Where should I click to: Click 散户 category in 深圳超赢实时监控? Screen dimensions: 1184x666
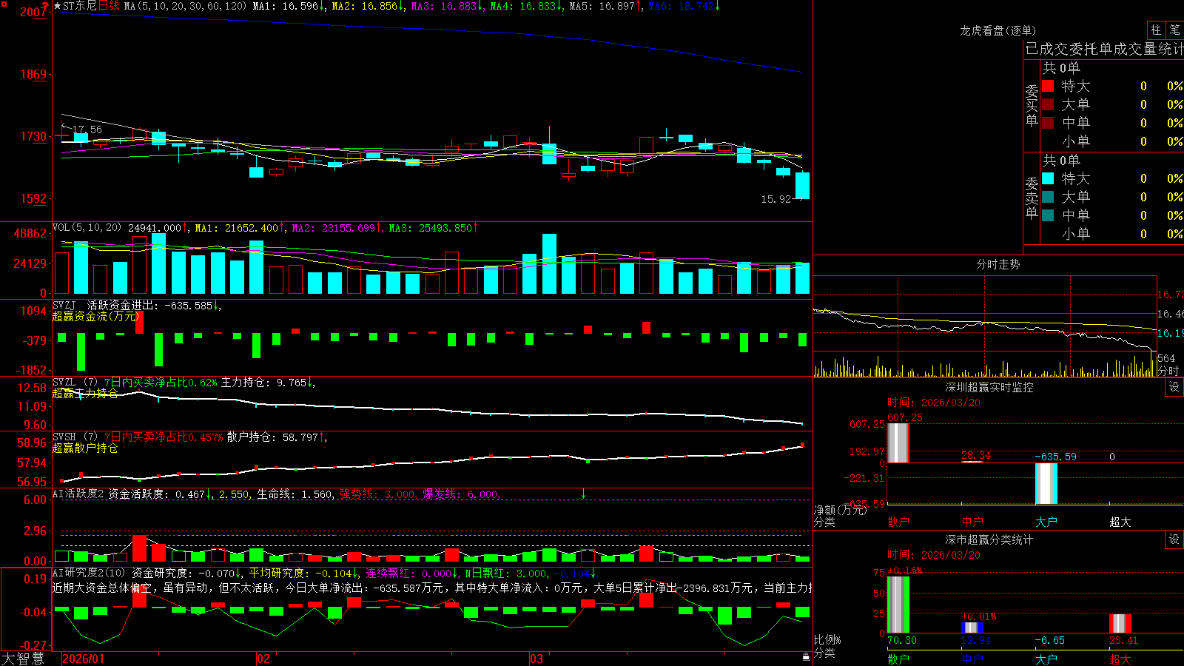coord(898,522)
